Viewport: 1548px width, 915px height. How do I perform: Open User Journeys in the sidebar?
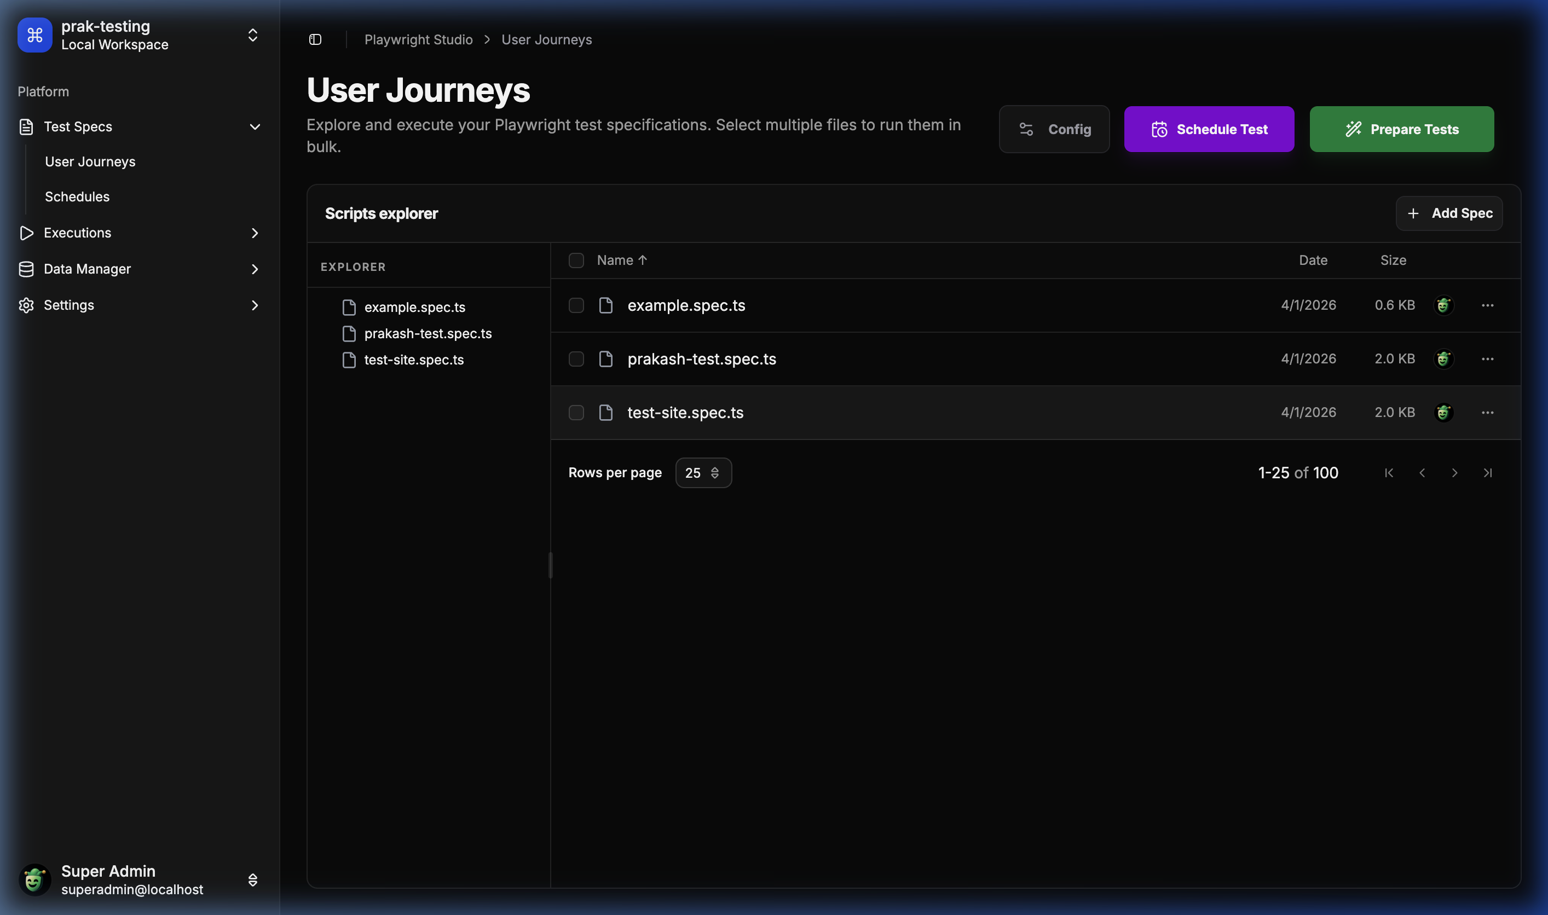tap(90, 161)
